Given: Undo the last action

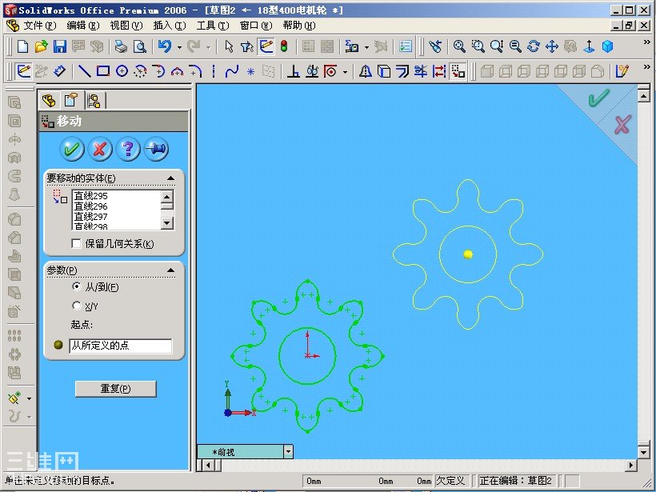Looking at the screenshot, I should (165, 46).
